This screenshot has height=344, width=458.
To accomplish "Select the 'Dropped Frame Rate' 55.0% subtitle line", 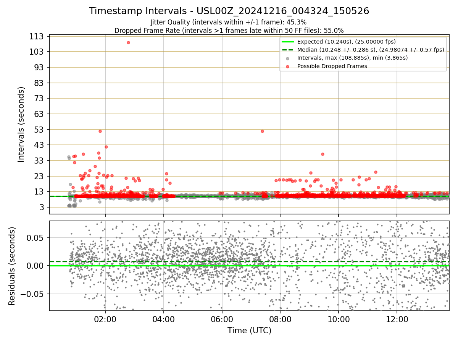I will (229, 30).
